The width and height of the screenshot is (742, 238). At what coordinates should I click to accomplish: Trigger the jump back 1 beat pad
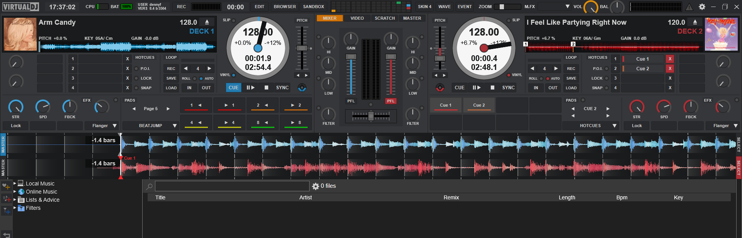(196, 105)
